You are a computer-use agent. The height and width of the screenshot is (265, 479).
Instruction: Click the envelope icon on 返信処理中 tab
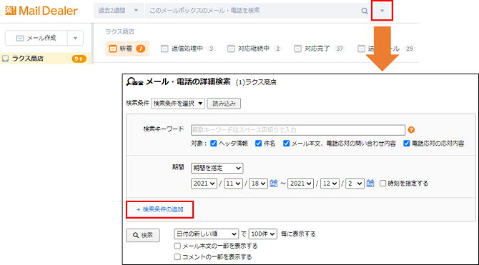click(164, 49)
